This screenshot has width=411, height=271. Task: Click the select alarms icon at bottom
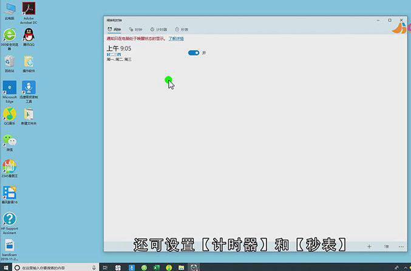tap(386, 246)
